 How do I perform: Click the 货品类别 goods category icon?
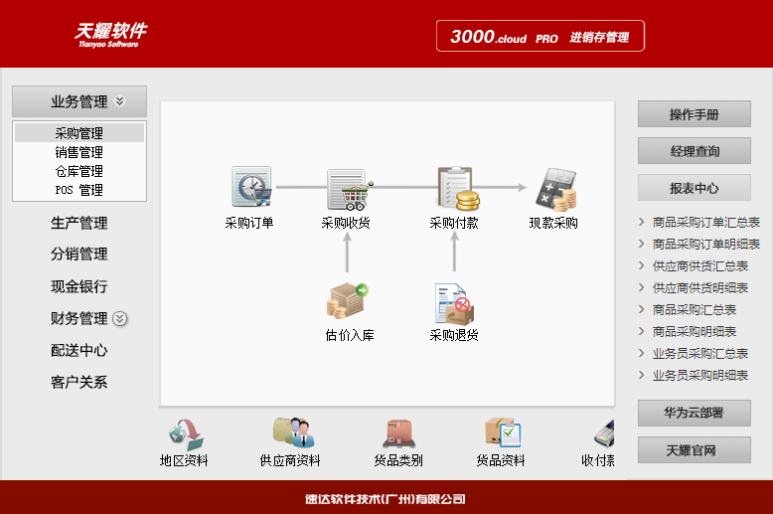397,432
